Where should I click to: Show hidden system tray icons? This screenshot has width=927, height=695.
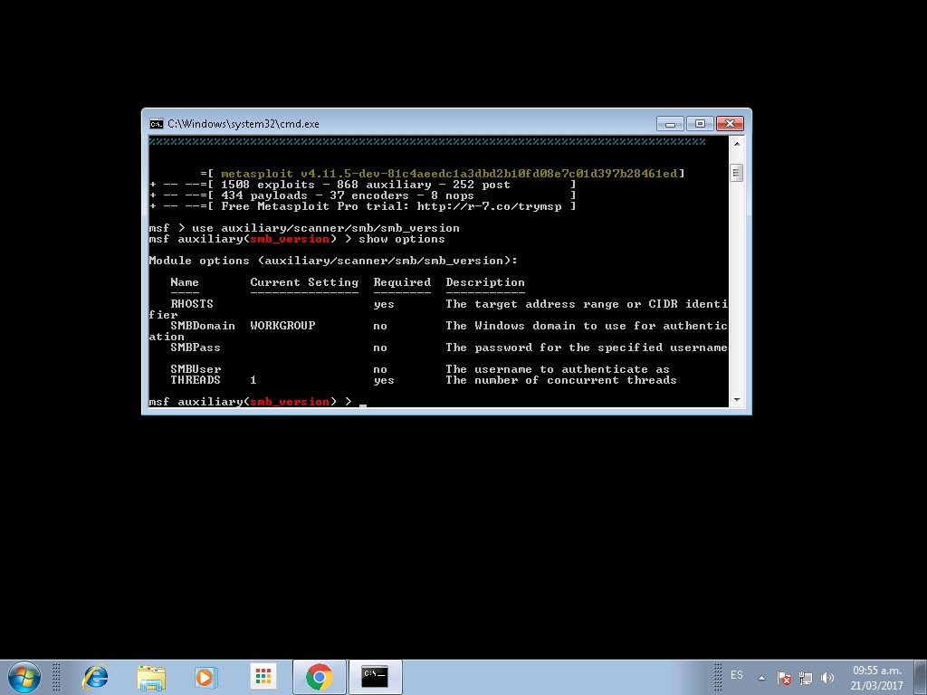pos(762,677)
